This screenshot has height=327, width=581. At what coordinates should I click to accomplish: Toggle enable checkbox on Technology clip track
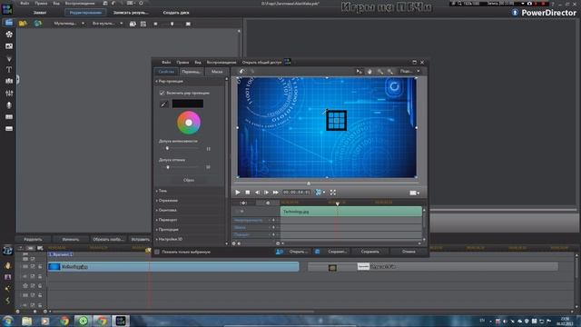click(x=33, y=266)
